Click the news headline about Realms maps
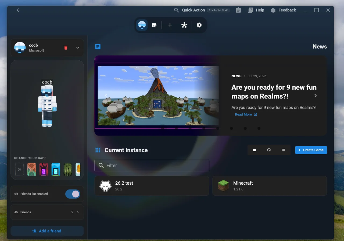 [274, 92]
